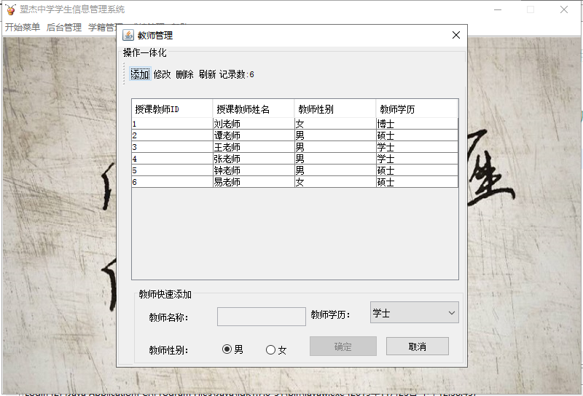Viewport: 583px width, 396px height.
Task: Select the 刘老师 table cell
Action: [254, 124]
